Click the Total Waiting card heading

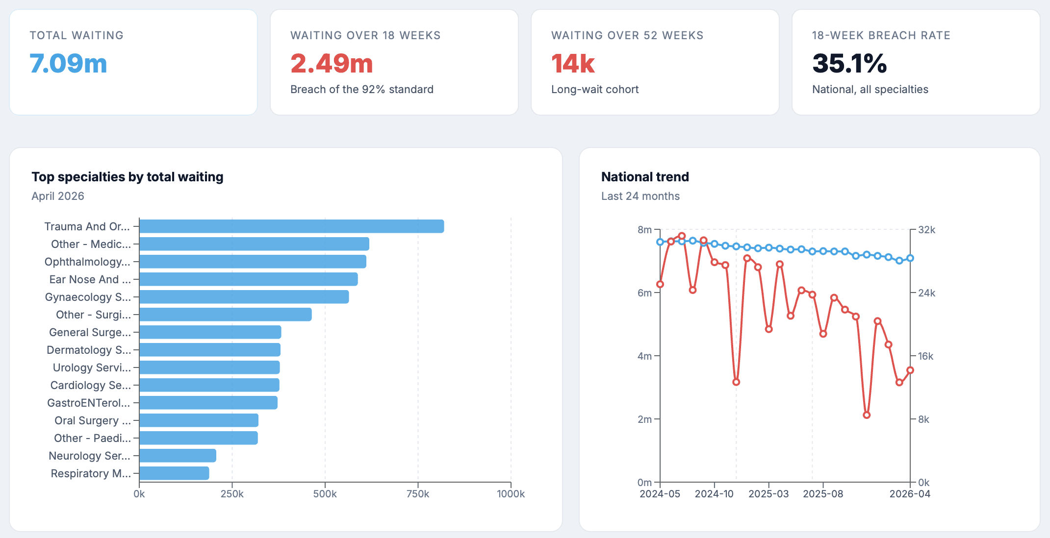pyautogui.click(x=77, y=35)
